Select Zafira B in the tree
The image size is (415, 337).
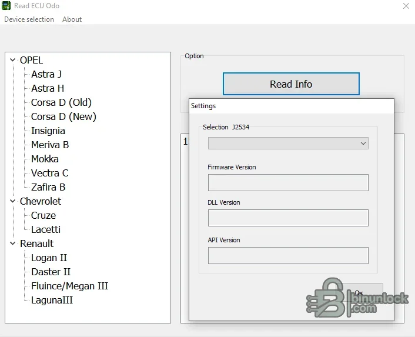tap(48, 187)
